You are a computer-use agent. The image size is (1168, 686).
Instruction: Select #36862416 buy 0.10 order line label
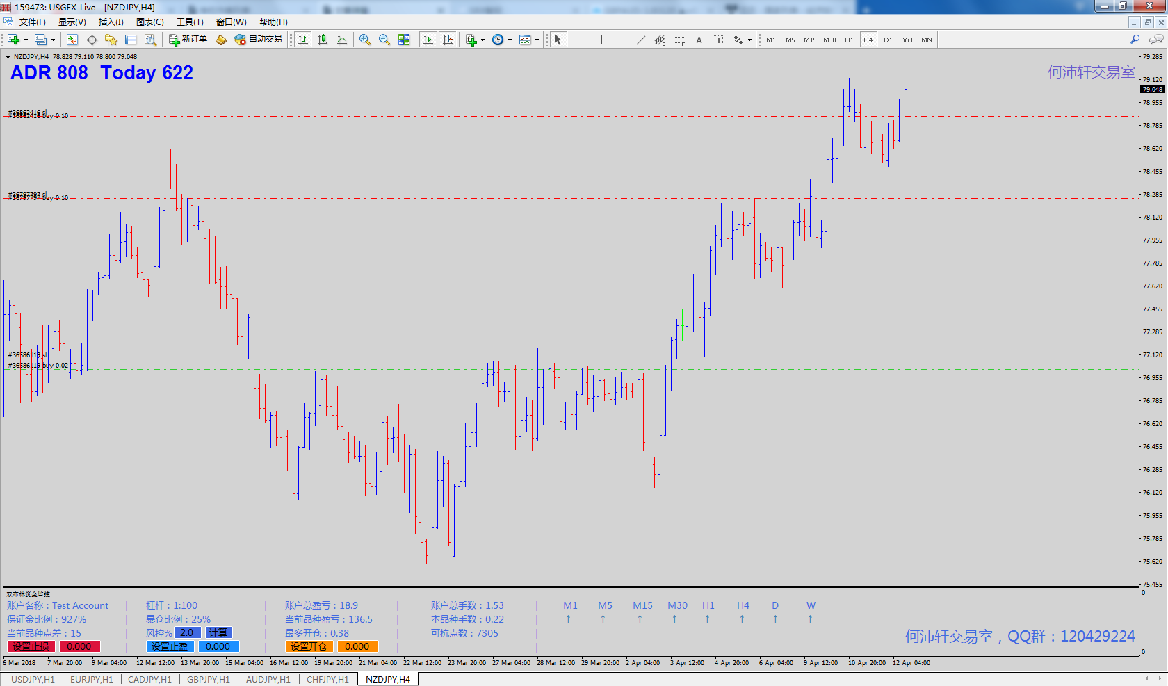coord(39,116)
